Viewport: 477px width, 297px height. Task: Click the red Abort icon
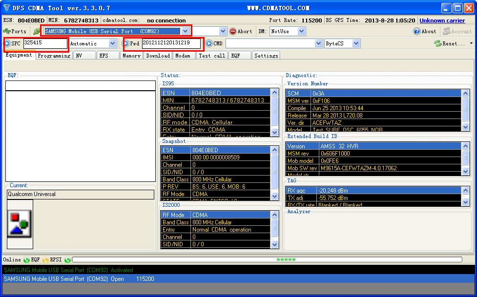pyautogui.click(x=233, y=31)
